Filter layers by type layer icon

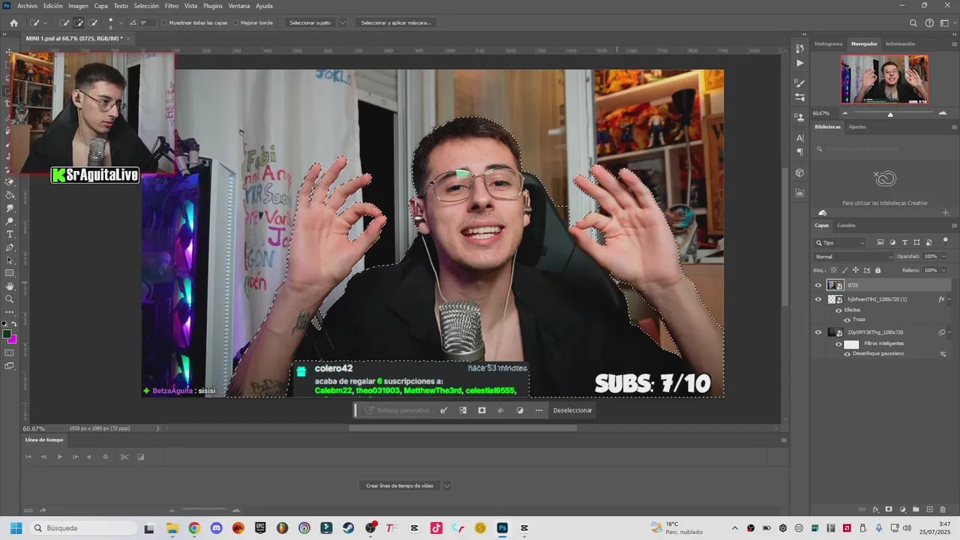coord(904,242)
